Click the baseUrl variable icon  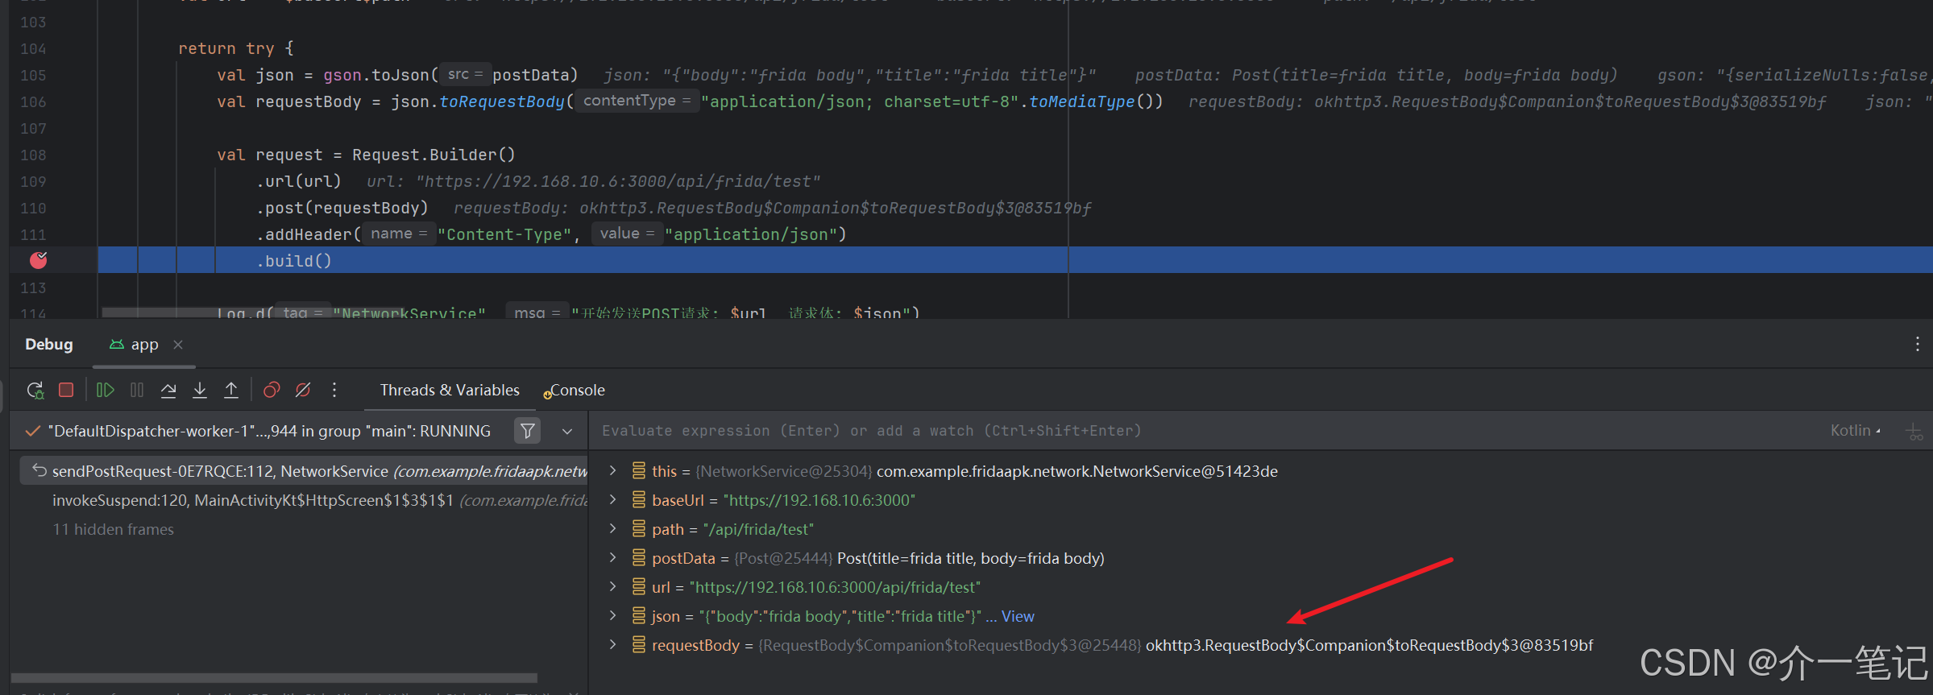tap(638, 500)
